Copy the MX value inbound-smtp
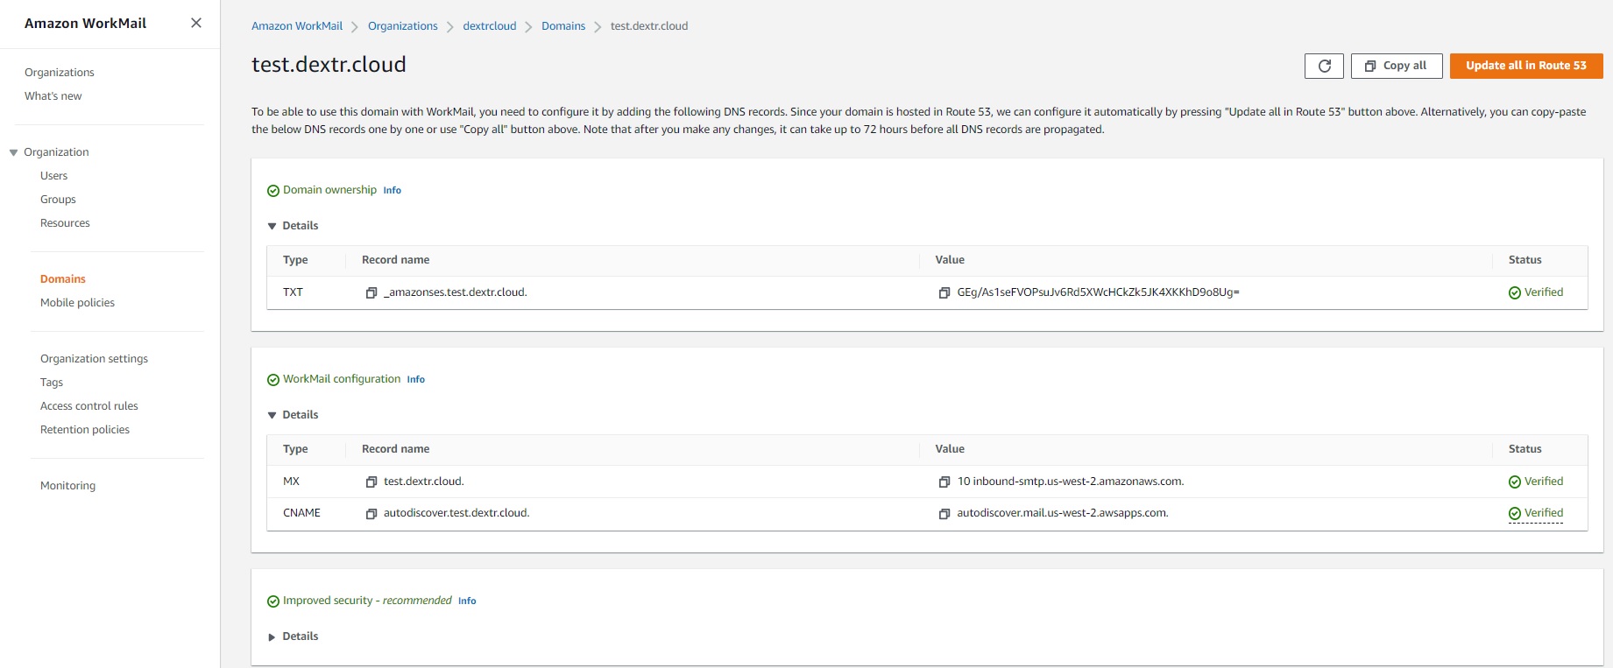The width and height of the screenshot is (1613, 668). point(944,482)
